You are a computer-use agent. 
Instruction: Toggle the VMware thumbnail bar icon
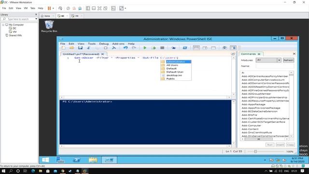pyautogui.click(x=94, y=8)
